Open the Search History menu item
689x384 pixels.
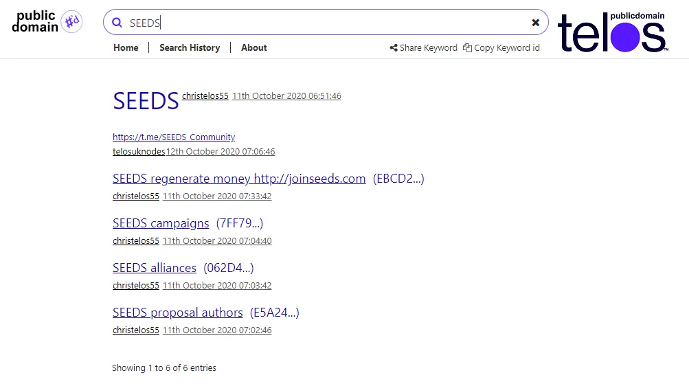(x=190, y=47)
